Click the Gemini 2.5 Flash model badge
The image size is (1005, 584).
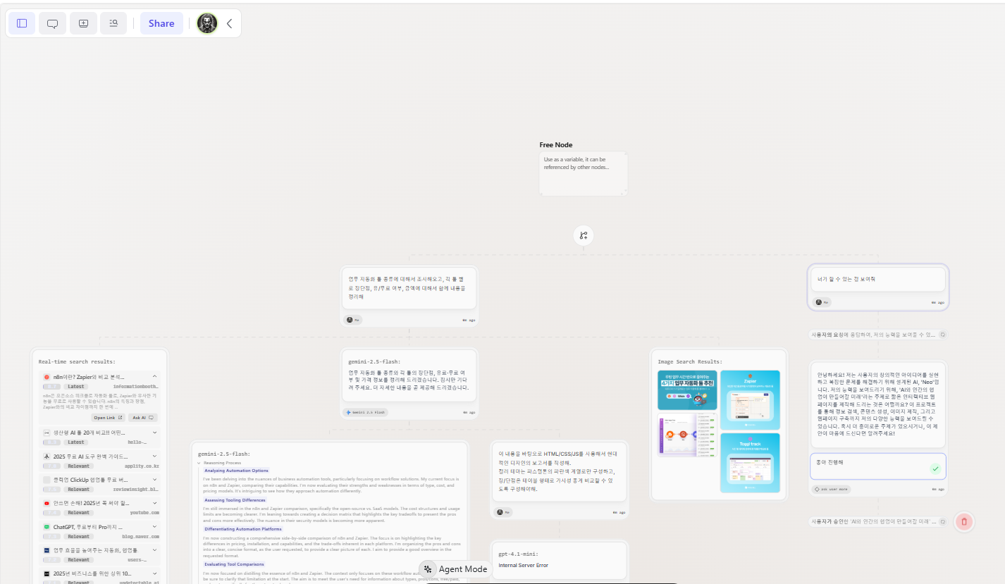pyautogui.click(x=365, y=412)
